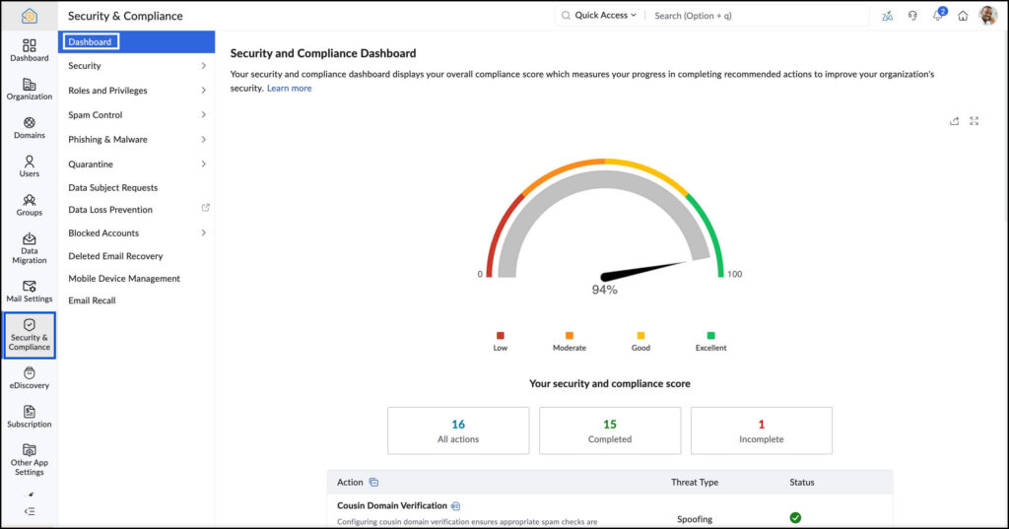Open Mail Settings in the left rail

29,291
